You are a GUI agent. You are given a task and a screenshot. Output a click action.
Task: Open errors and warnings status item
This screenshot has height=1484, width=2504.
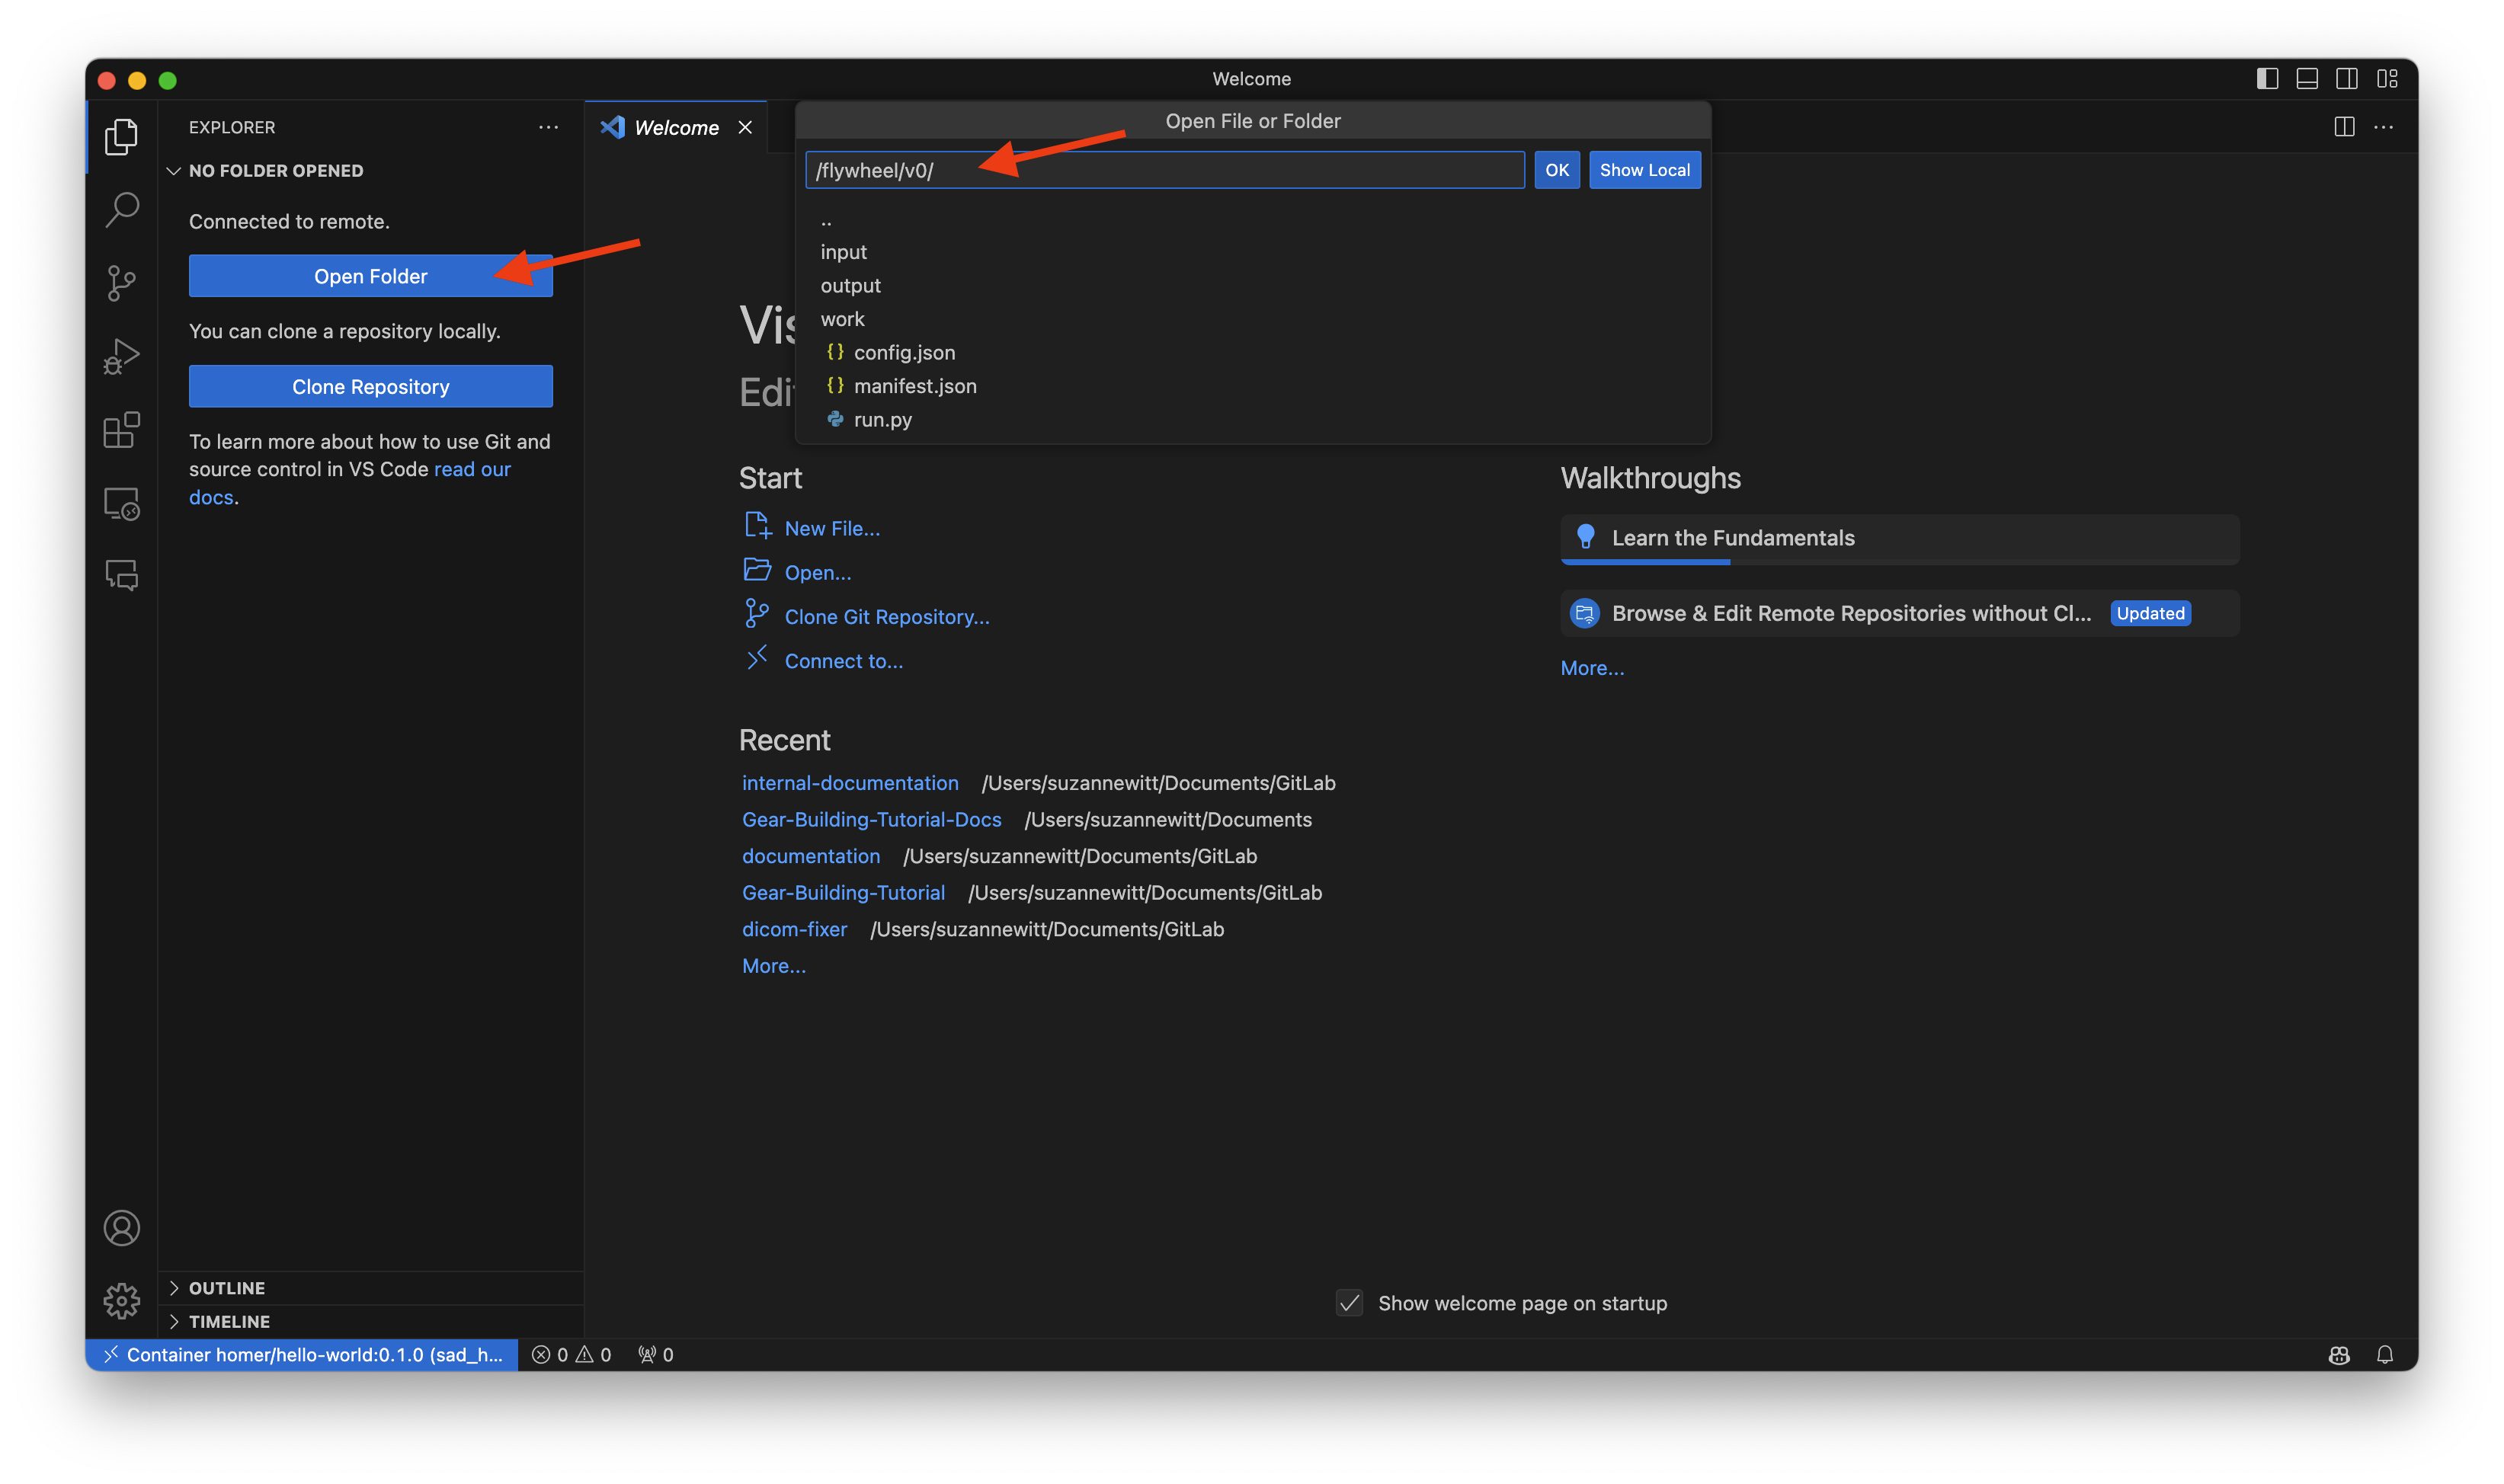click(x=571, y=1355)
